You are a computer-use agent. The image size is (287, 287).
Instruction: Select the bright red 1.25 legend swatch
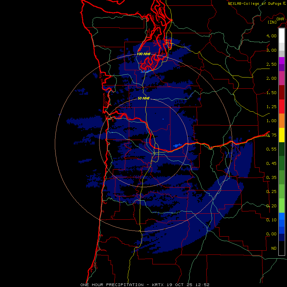coord(282,107)
